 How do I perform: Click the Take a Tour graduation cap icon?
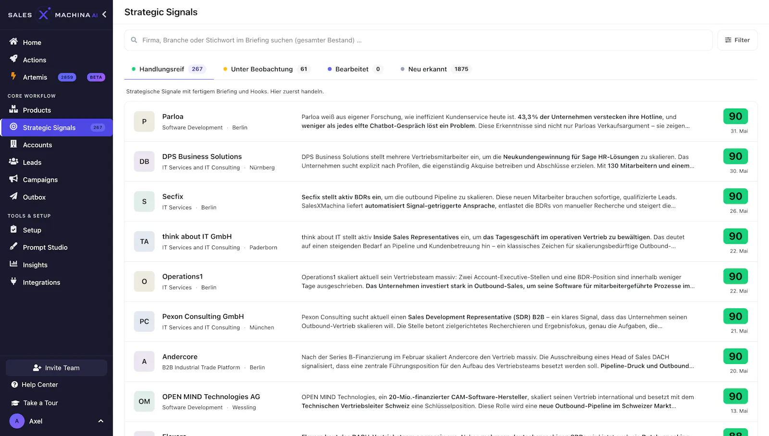14,403
